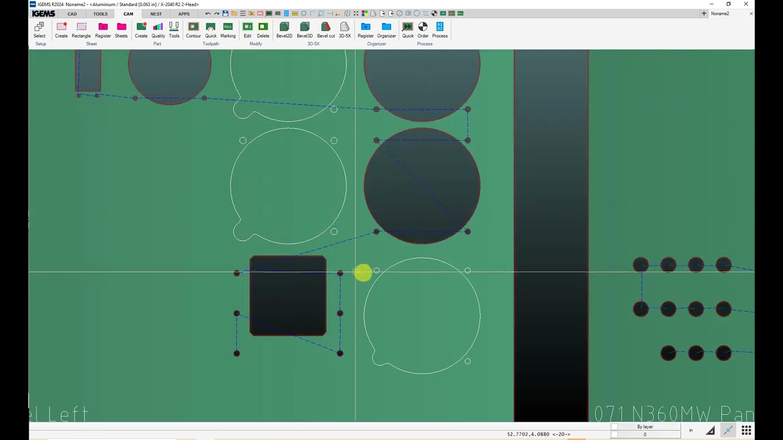
Task: Open the Order process tool
Action: coord(423,30)
